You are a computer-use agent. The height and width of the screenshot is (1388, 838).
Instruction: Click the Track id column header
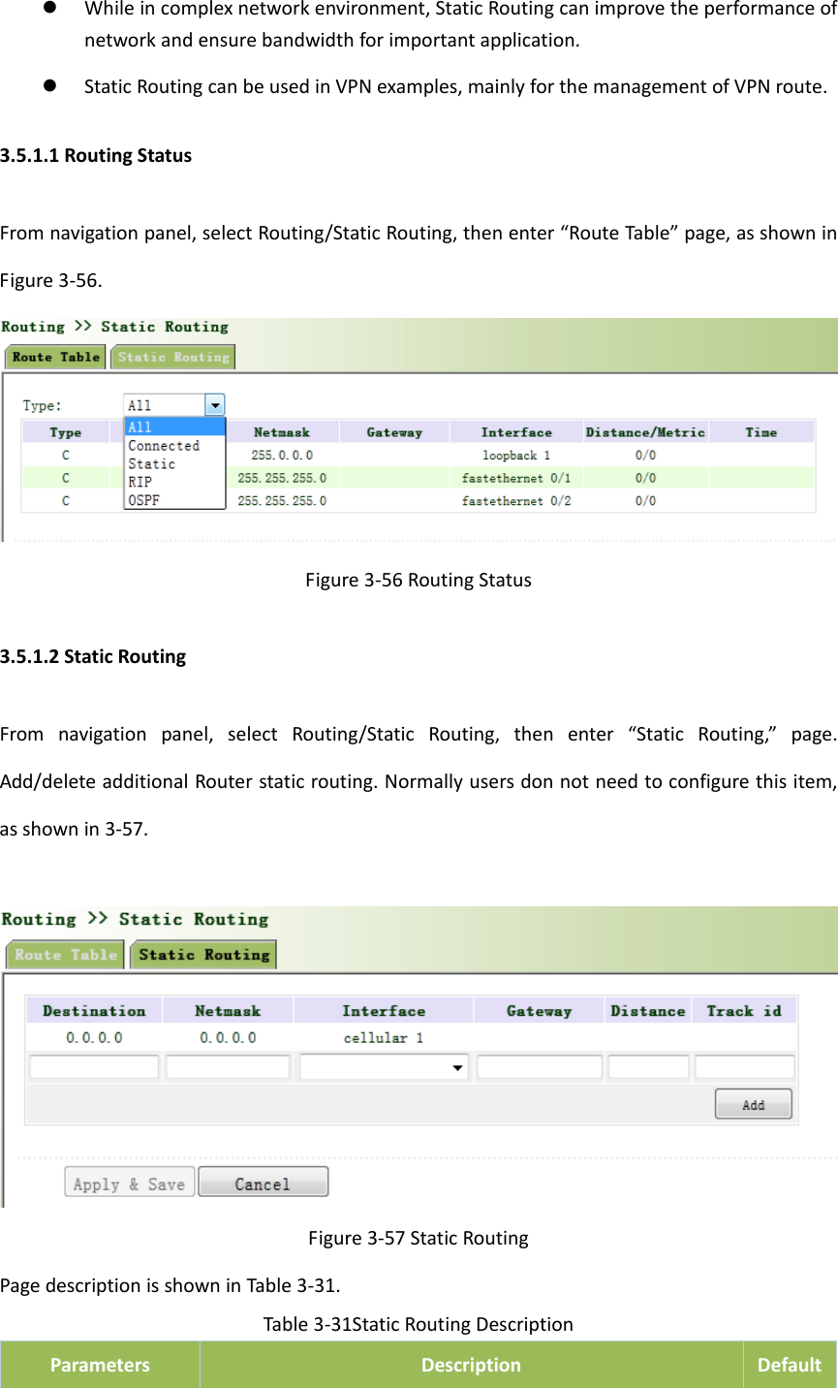coord(744,1011)
